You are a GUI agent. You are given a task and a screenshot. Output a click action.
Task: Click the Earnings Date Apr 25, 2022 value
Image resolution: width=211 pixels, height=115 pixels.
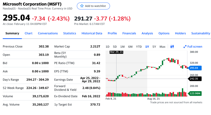(x=90, y=80)
